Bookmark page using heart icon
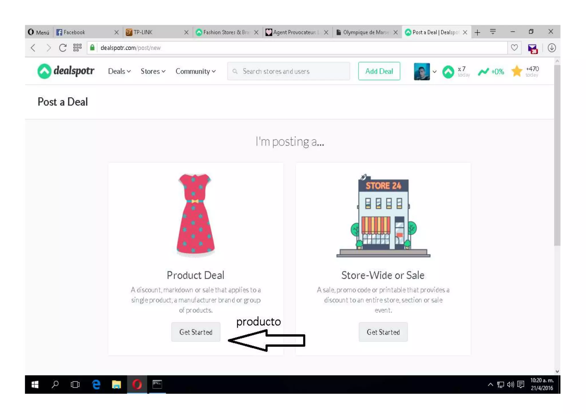Viewport: 586px width, 414px height. [514, 48]
